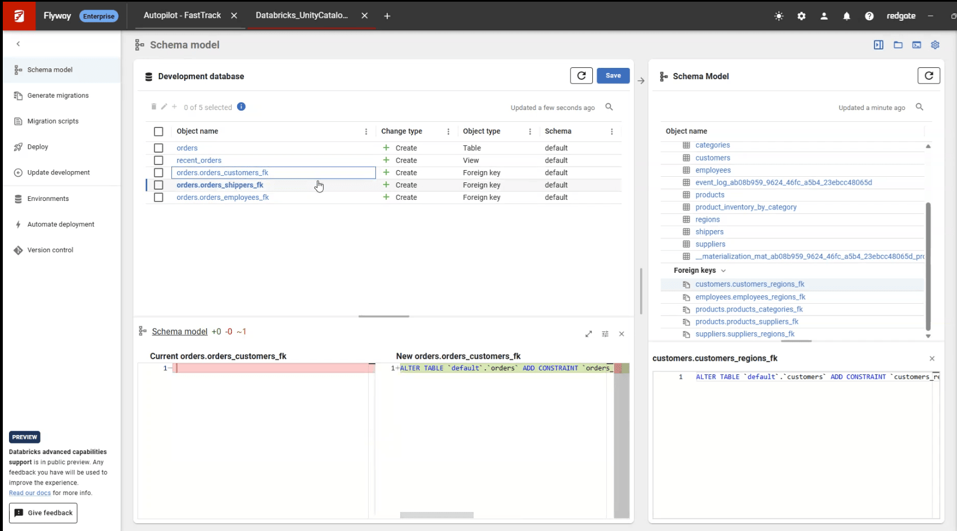This screenshot has height=531, width=957.
Task: Click the selection info icon
Action: (x=241, y=107)
